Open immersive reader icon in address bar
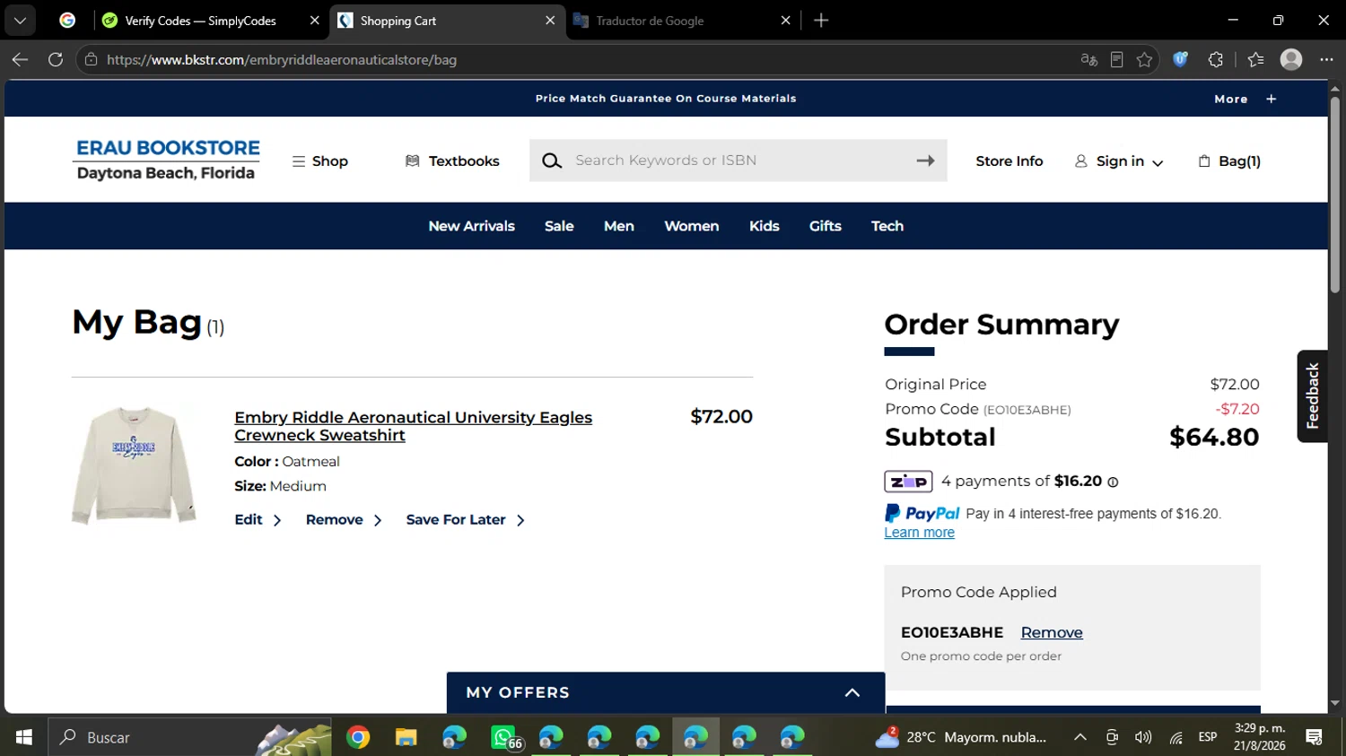The image size is (1346, 756). [1116, 60]
